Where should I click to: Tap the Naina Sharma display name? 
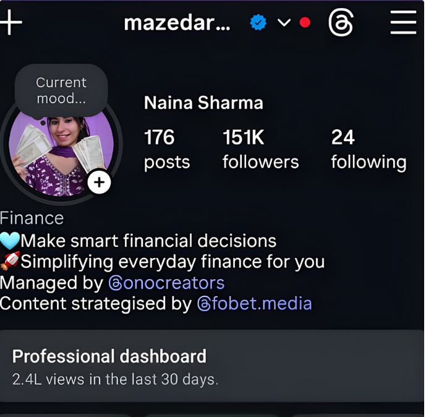(203, 103)
